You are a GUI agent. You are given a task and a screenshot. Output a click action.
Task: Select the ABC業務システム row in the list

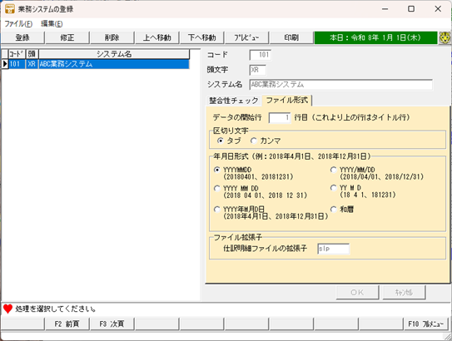click(99, 64)
